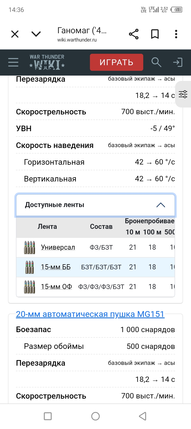The height and width of the screenshot is (429, 191).
Task: Open the three-dot overflow menu
Action: (x=176, y=34)
